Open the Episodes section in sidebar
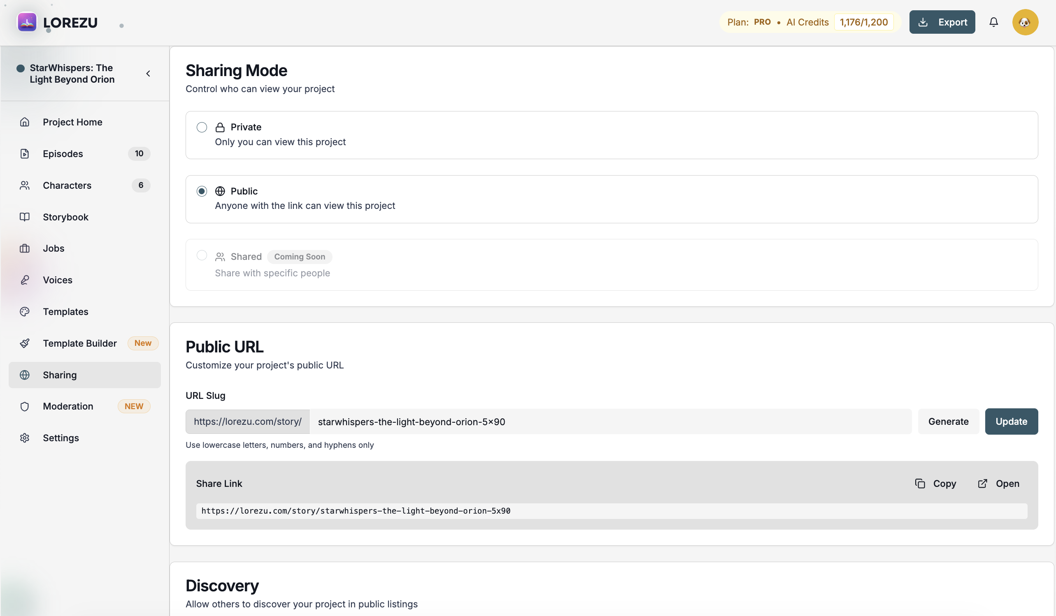The width and height of the screenshot is (1056, 616). 63,154
